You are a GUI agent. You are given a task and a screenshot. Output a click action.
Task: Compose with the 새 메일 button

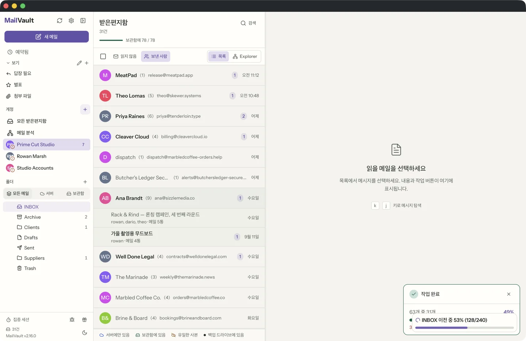click(x=47, y=37)
